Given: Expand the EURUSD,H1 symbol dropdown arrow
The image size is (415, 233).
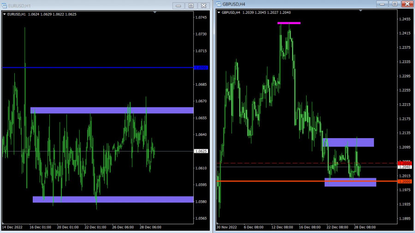Looking at the screenshot, I should coord(5,14).
